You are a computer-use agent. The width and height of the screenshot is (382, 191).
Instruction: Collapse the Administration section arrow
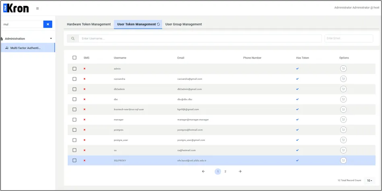(x=51, y=39)
